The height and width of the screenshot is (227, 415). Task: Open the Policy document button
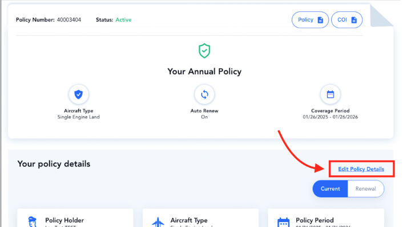point(310,20)
